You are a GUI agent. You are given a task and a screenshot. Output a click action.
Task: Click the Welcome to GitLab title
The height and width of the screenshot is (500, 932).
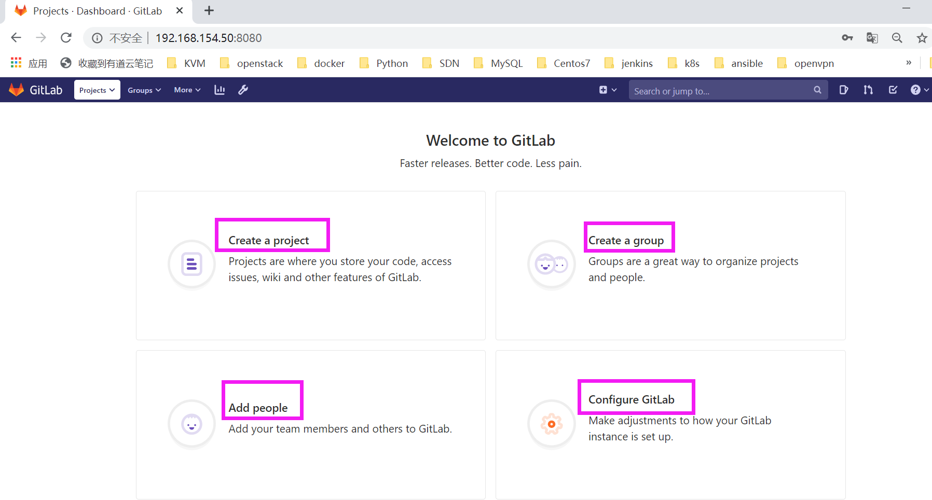(490, 141)
